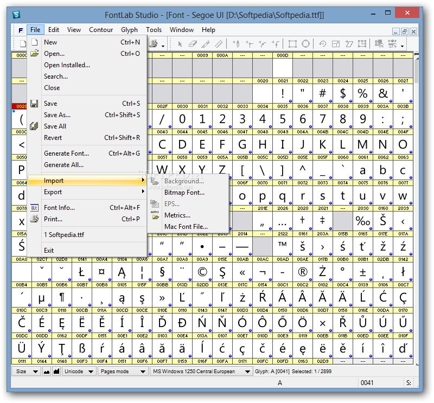
Task: Open the Contour menu
Action: [101, 30]
